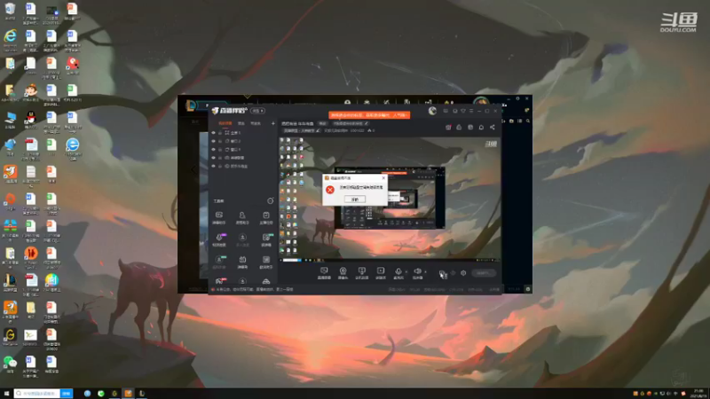Open League of Legends desktop shortcut
Image resolution: width=710 pixels, height=399 pixels.
pos(10,282)
